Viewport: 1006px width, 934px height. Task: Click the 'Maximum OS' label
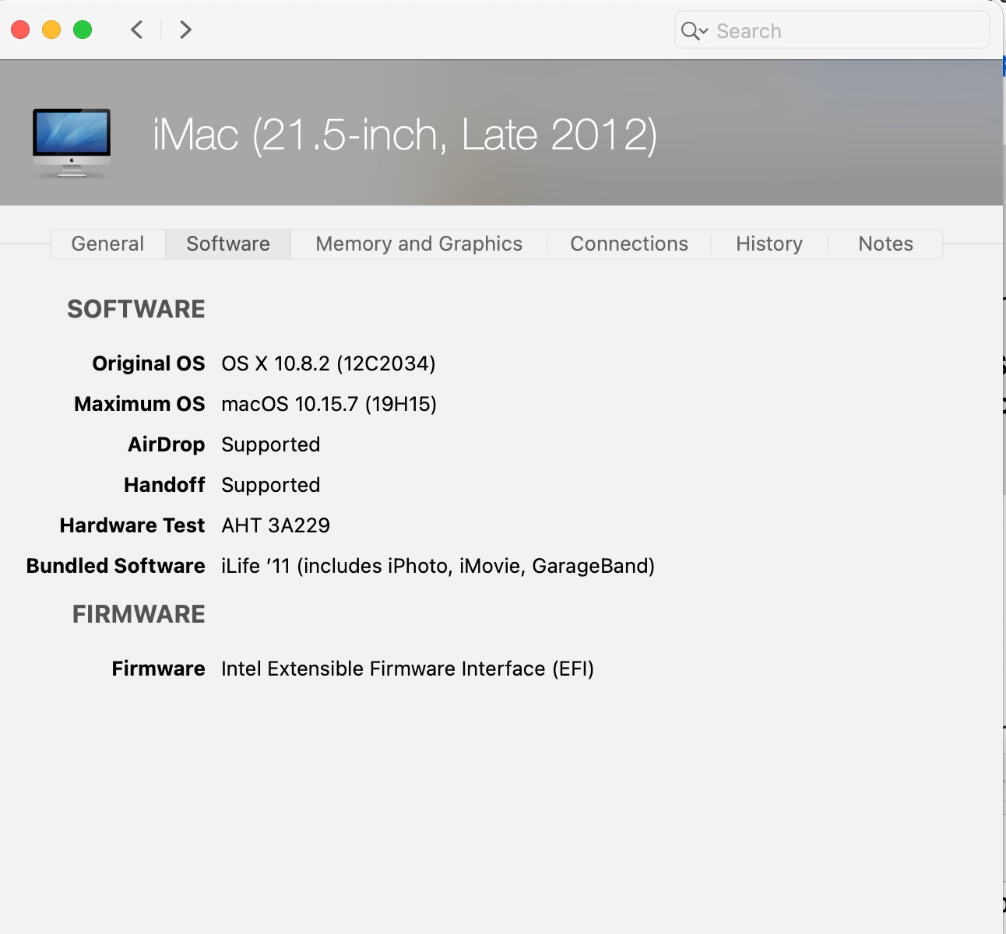(x=139, y=404)
